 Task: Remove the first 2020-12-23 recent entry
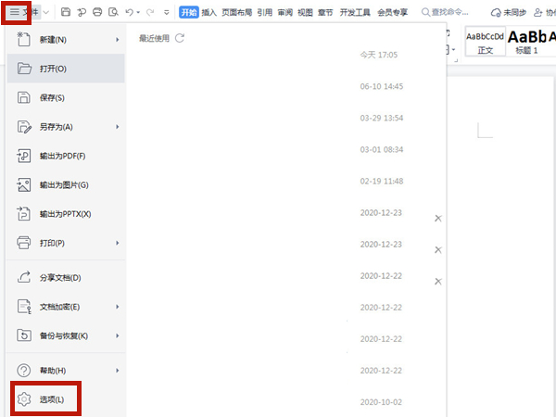coord(438,218)
